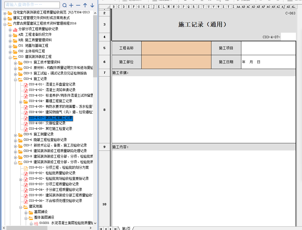Expand B类 施工质量管理资料 folder
The width and height of the screenshot is (302, 230).
click(x=10, y=41)
